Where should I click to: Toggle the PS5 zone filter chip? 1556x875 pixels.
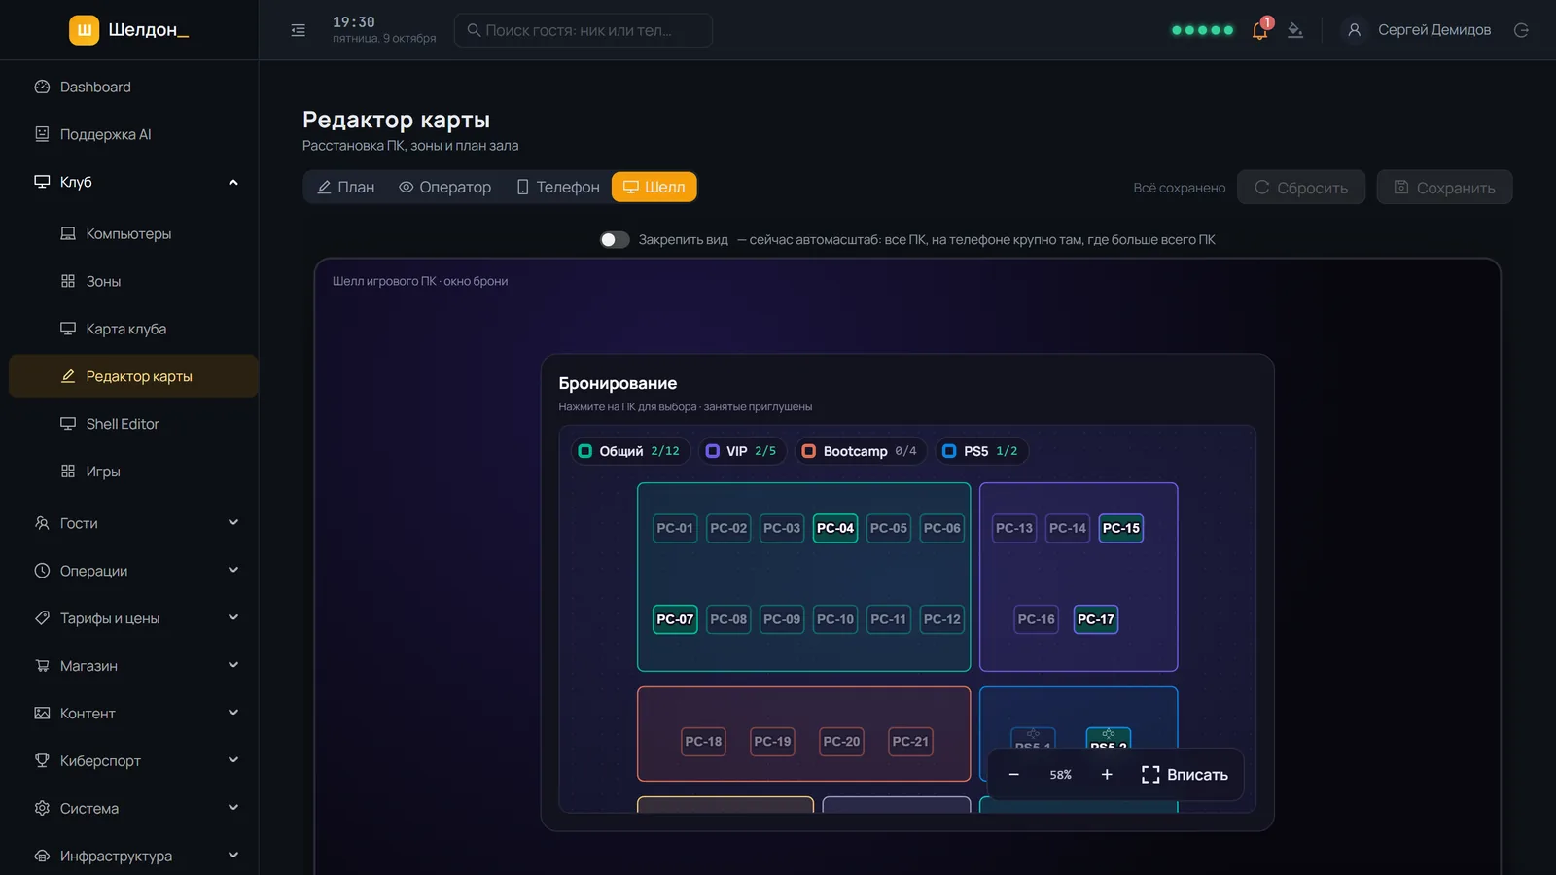click(982, 451)
